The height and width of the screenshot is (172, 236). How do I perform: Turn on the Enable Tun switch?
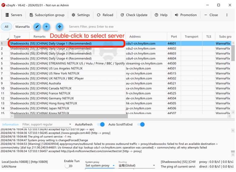[69, 166]
